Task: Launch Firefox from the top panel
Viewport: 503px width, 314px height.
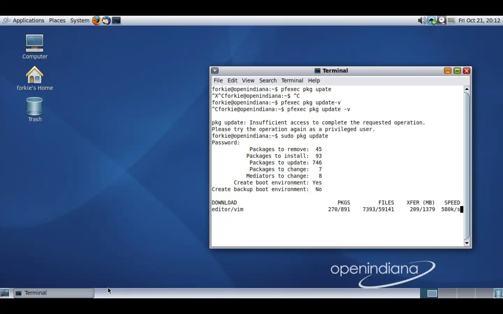Action: (x=96, y=20)
